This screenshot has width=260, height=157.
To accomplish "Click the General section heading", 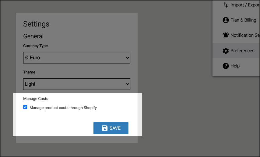I will [x=33, y=36].
